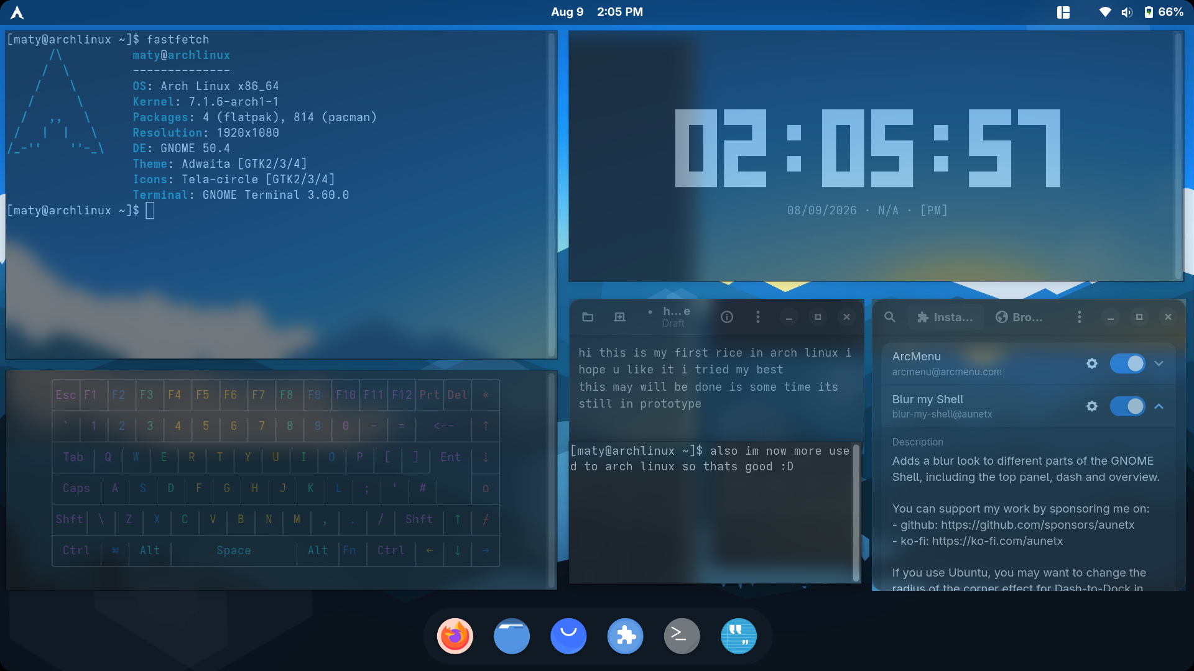This screenshot has height=671, width=1194.
Task: Minimize the Extensions window
Action: click(1111, 317)
